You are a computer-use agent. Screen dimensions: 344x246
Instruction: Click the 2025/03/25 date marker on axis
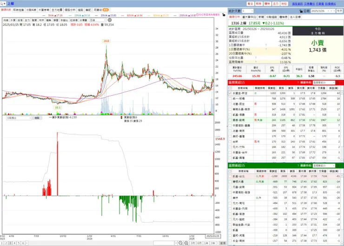coord(213,236)
